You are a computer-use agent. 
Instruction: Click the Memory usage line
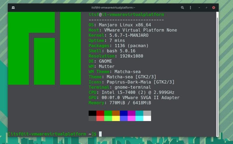[120, 103]
